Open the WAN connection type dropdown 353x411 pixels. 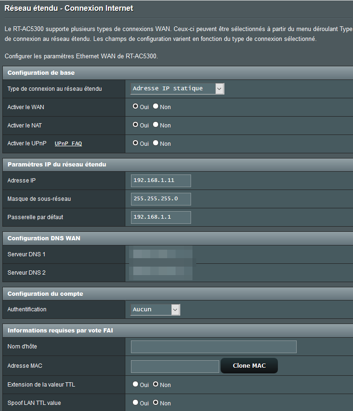click(x=177, y=88)
